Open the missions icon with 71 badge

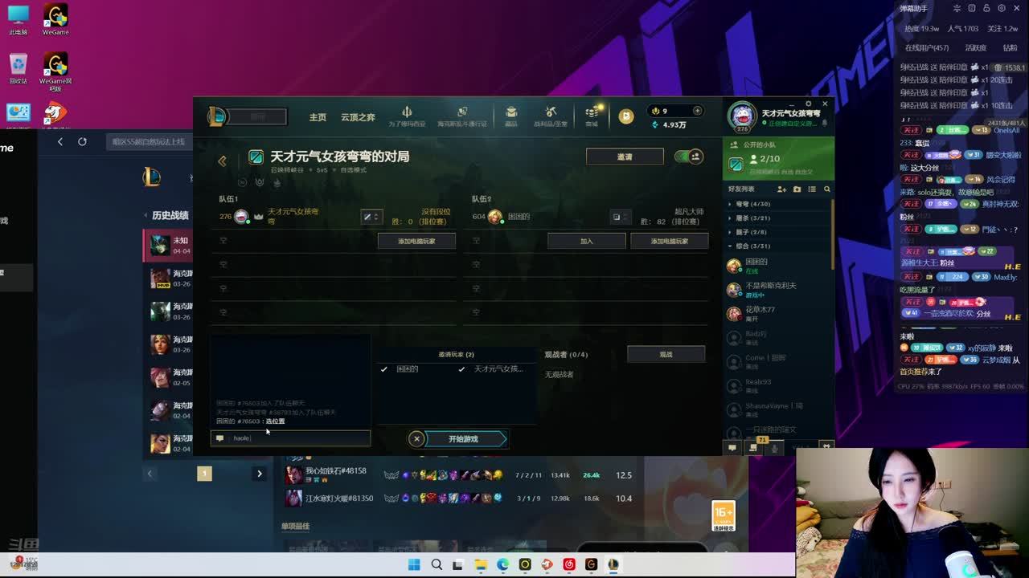click(754, 447)
